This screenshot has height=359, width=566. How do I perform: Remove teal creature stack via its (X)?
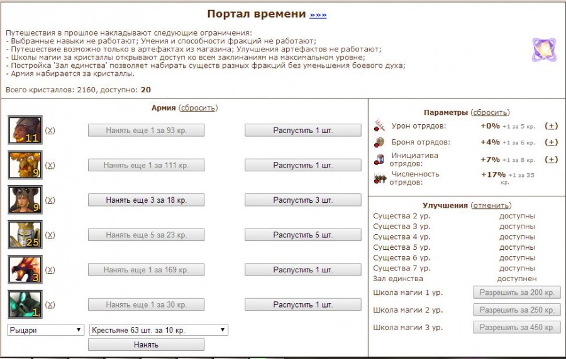tap(50, 305)
